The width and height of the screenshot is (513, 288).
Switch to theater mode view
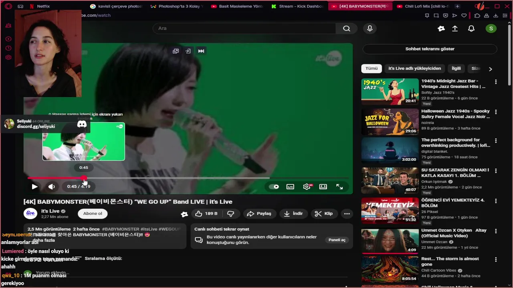coord(323,186)
